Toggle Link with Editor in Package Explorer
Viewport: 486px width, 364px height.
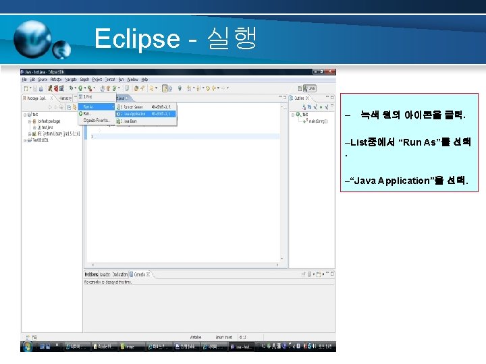point(75,107)
